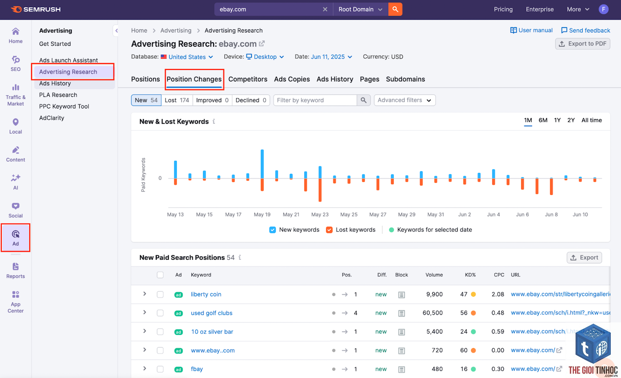Screen dimensions: 621x378
Task: Expand the used golf clubs row
Action: coord(145,313)
